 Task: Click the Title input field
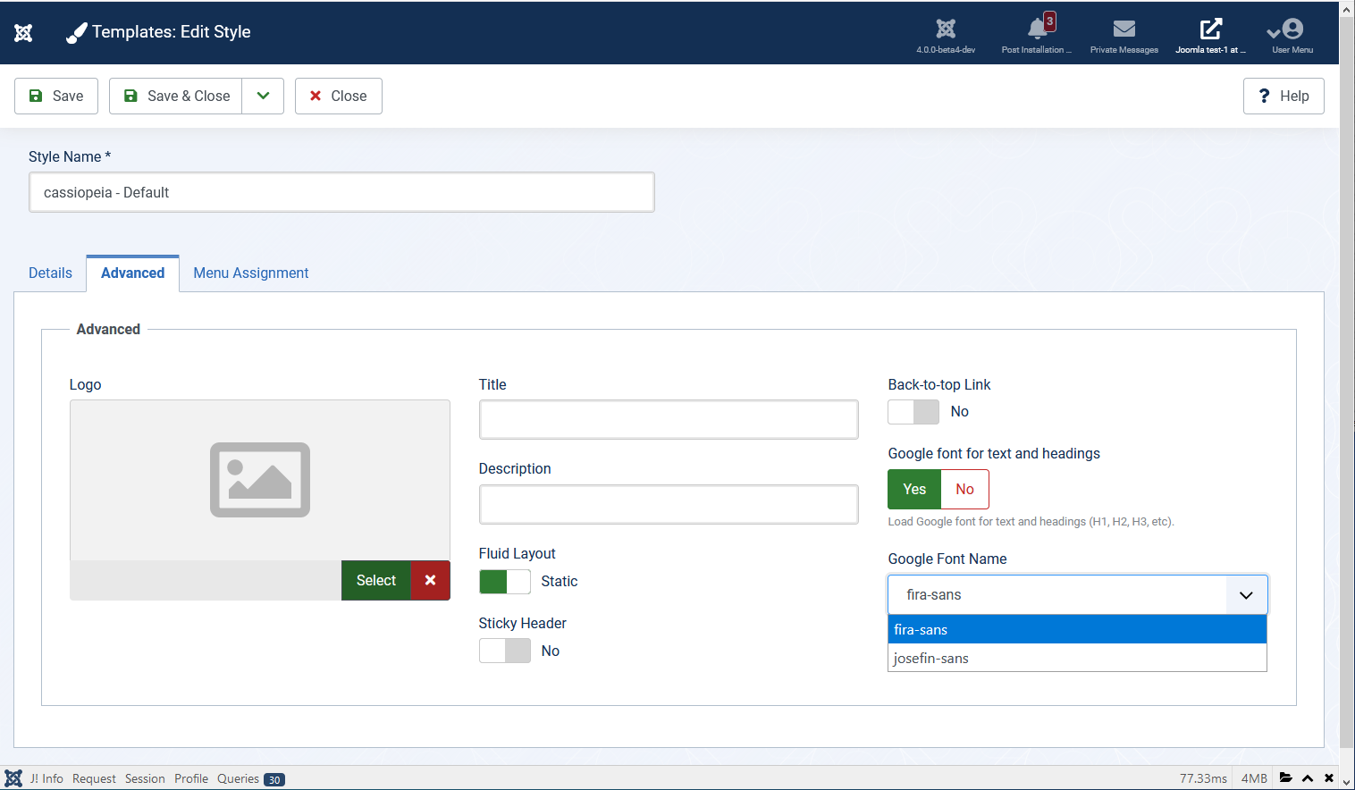669,419
